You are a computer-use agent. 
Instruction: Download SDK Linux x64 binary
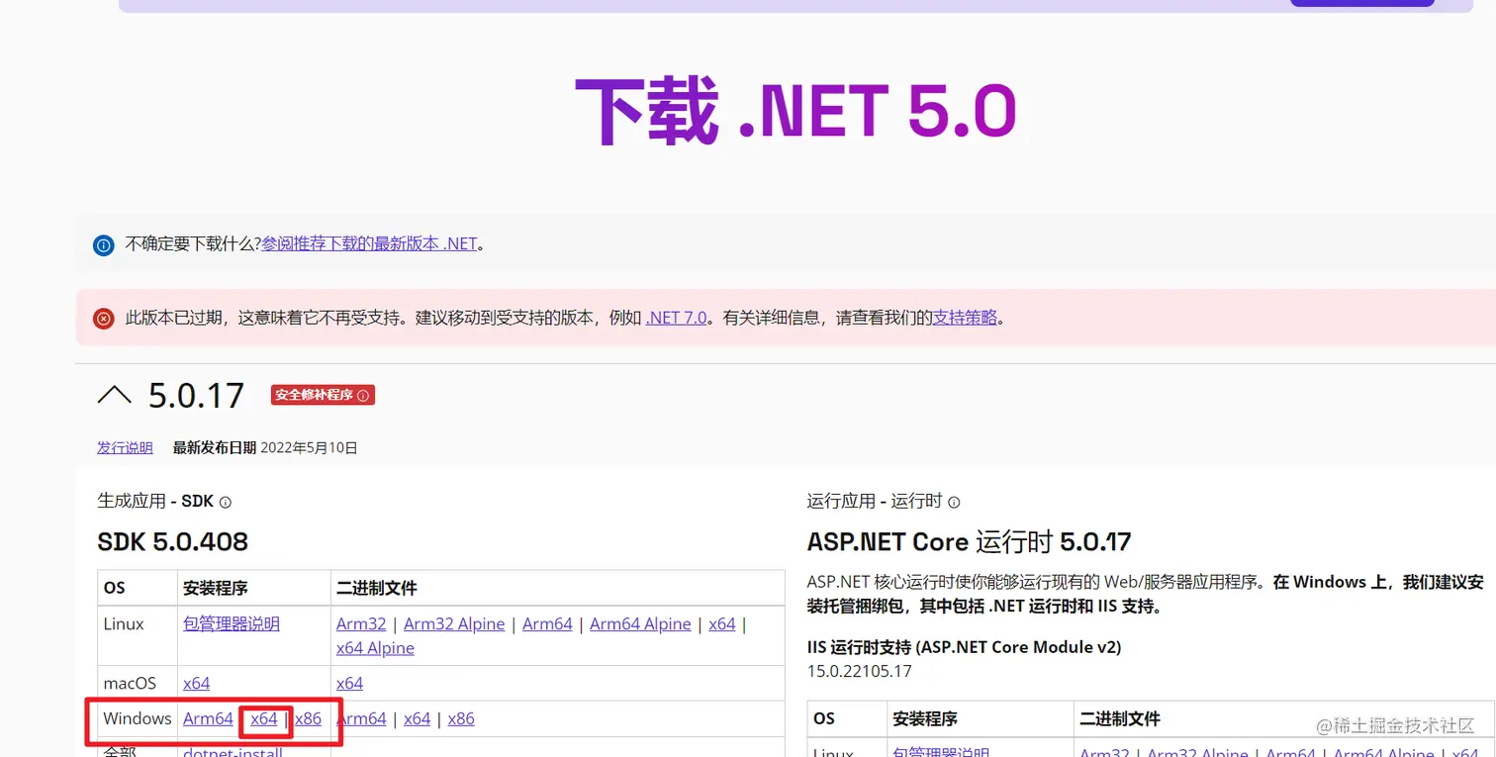pyautogui.click(x=722, y=624)
